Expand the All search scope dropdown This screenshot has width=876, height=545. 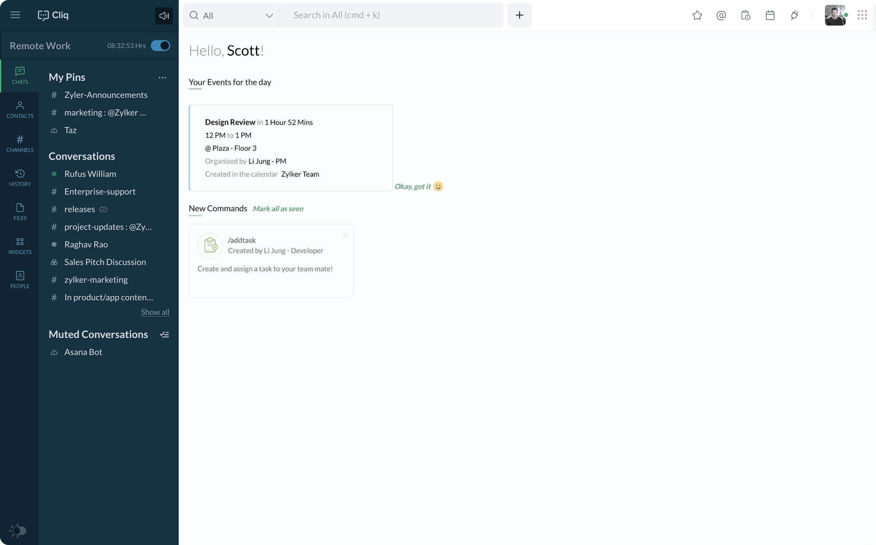pyautogui.click(x=268, y=15)
